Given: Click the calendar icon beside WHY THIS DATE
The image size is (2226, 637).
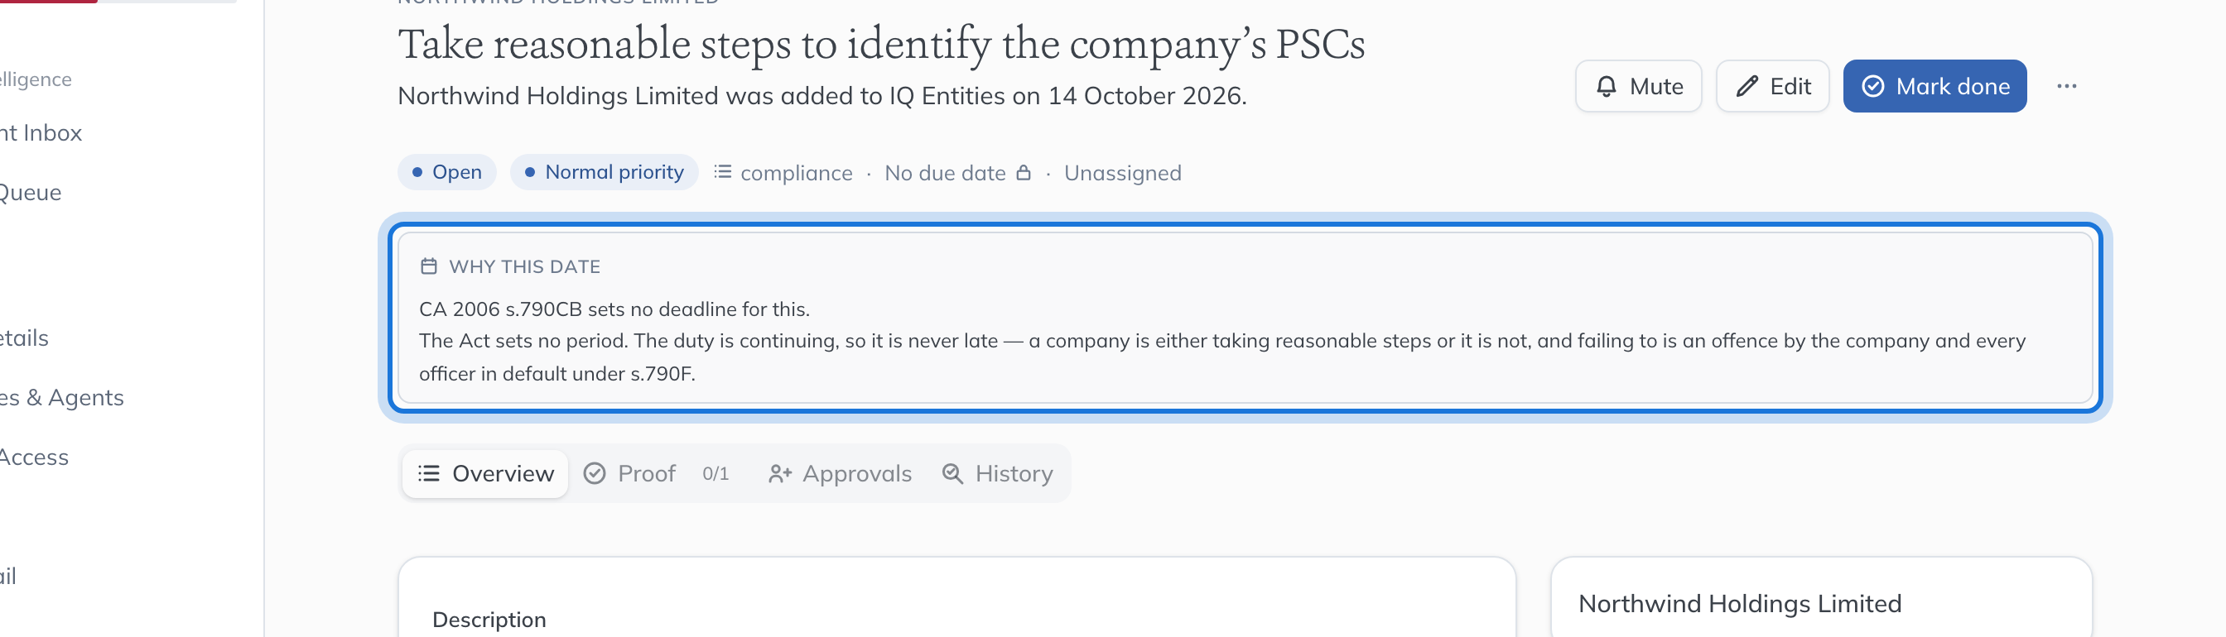Looking at the screenshot, I should (x=429, y=266).
